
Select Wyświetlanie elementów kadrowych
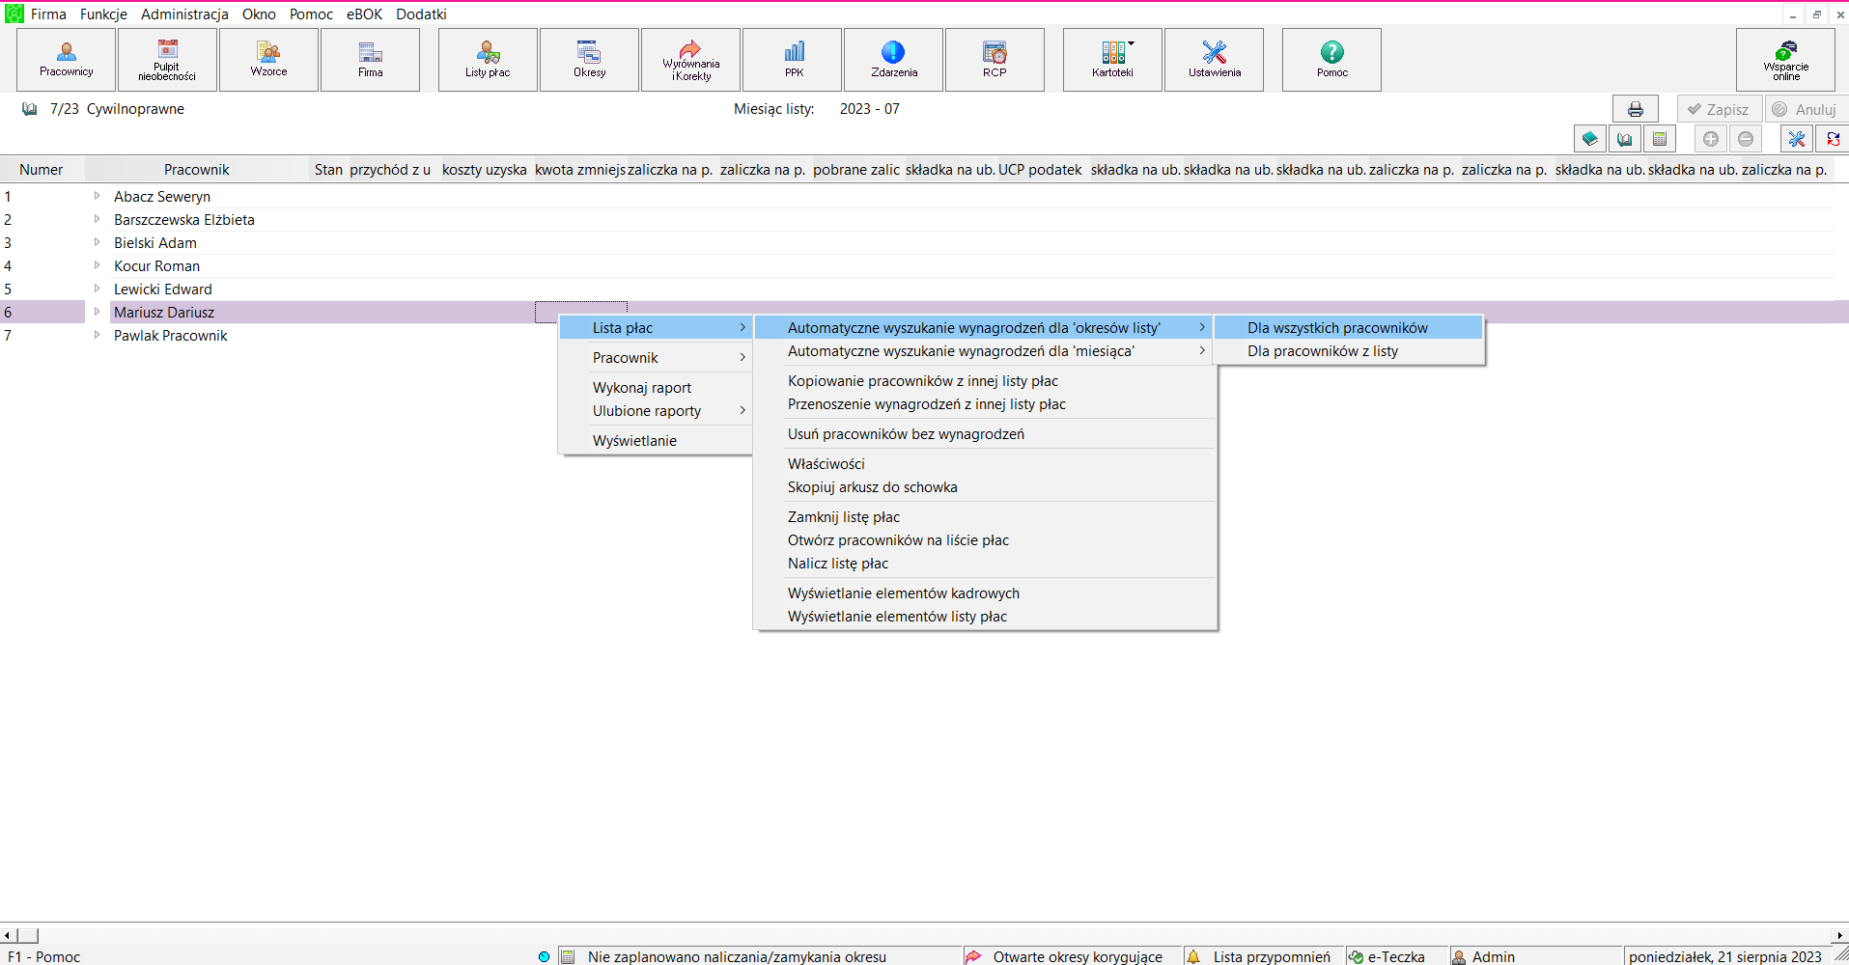click(985, 593)
